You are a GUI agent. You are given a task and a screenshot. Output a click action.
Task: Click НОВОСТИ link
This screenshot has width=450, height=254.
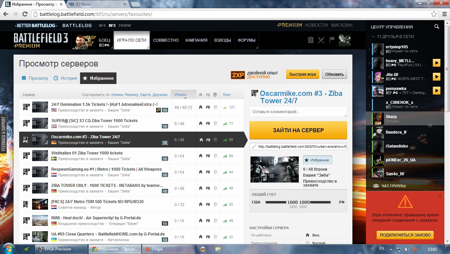click(316, 25)
